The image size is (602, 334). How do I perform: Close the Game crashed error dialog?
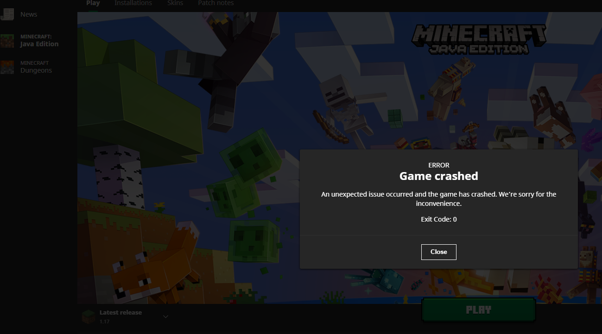(439, 252)
